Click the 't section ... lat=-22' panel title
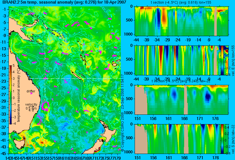This screenshot has width=235, height=160. (x=181, y=81)
